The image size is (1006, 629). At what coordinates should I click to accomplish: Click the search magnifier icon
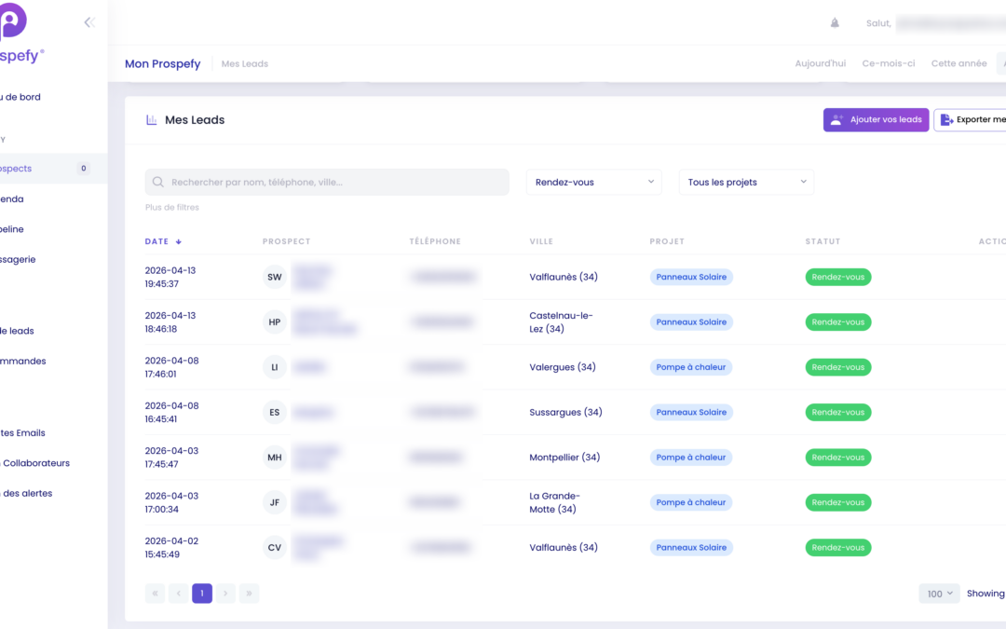(157, 183)
